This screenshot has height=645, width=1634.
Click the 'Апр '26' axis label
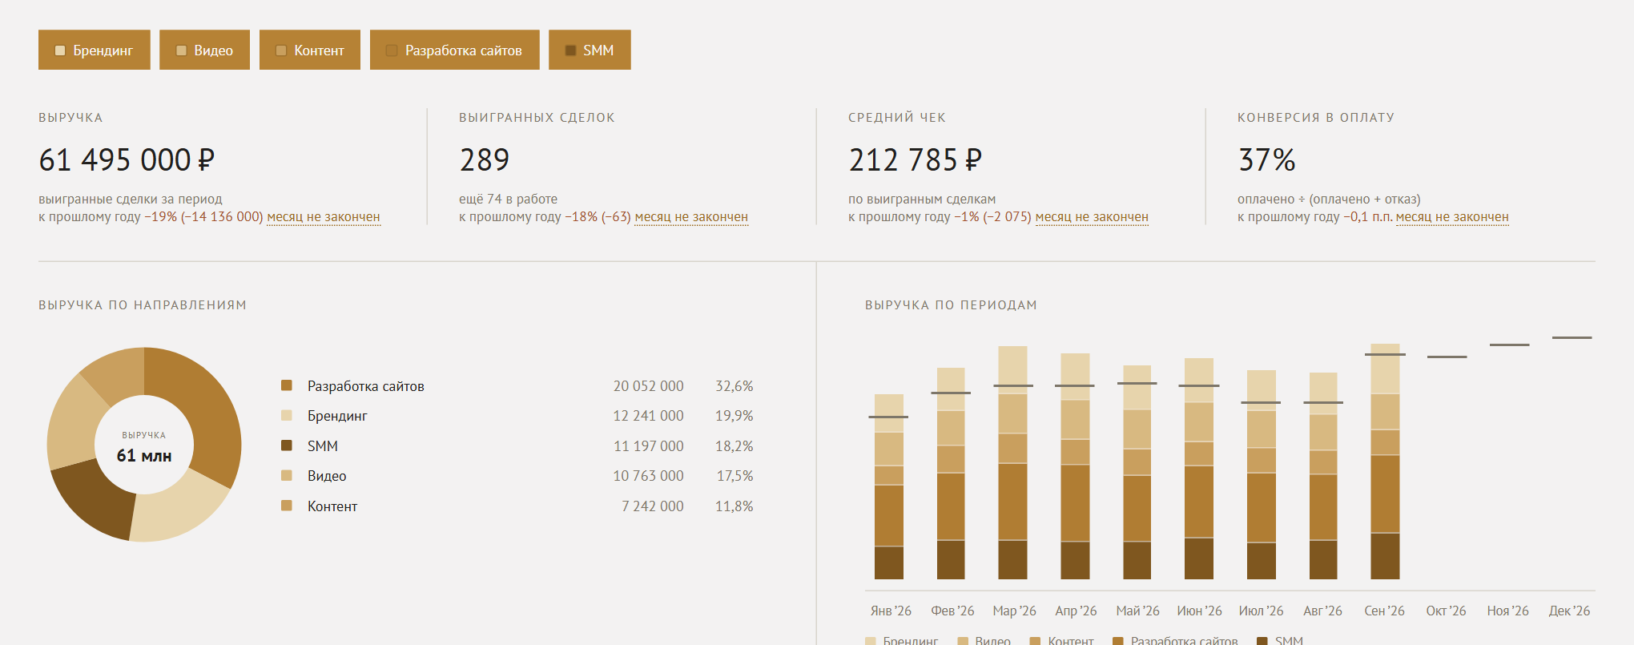coord(1076,611)
